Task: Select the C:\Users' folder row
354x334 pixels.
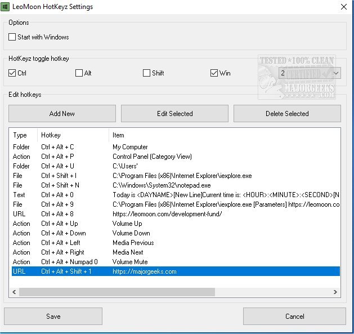Action: click(x=176, y=166)
